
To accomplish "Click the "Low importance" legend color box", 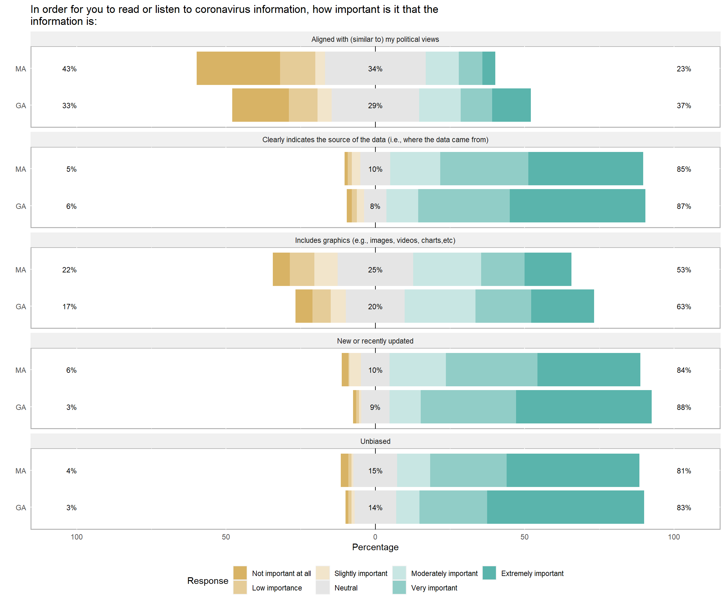I will (240, 587).
